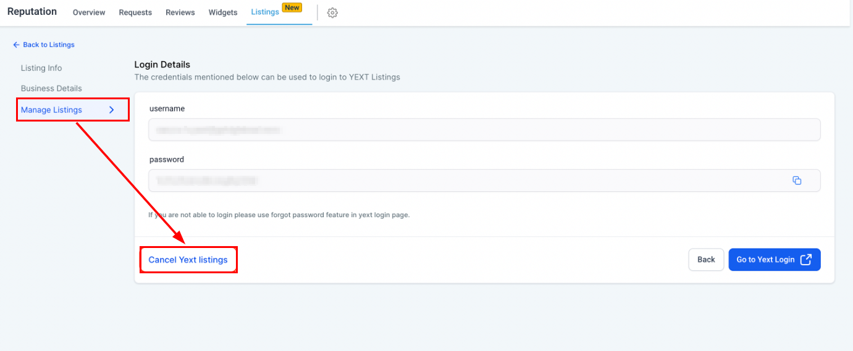Open the Reputation settings gear icon

(x=332, y=13)
